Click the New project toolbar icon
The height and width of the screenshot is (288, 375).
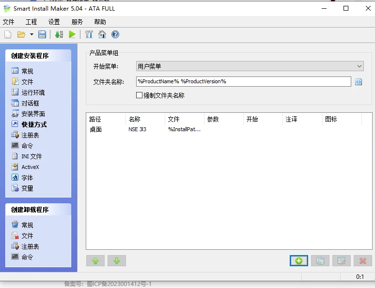click(8, 34)
